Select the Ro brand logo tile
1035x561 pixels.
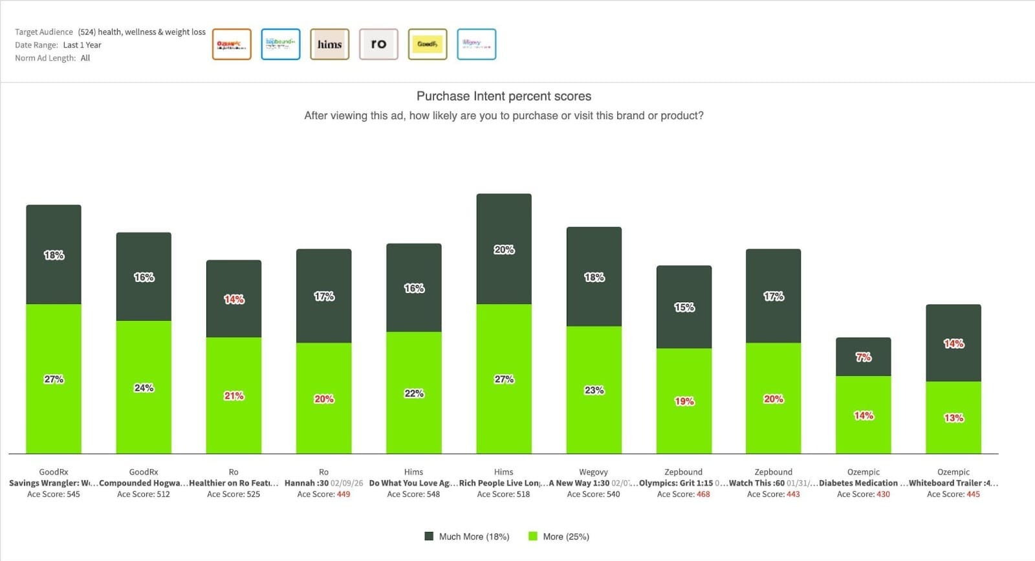378,44
